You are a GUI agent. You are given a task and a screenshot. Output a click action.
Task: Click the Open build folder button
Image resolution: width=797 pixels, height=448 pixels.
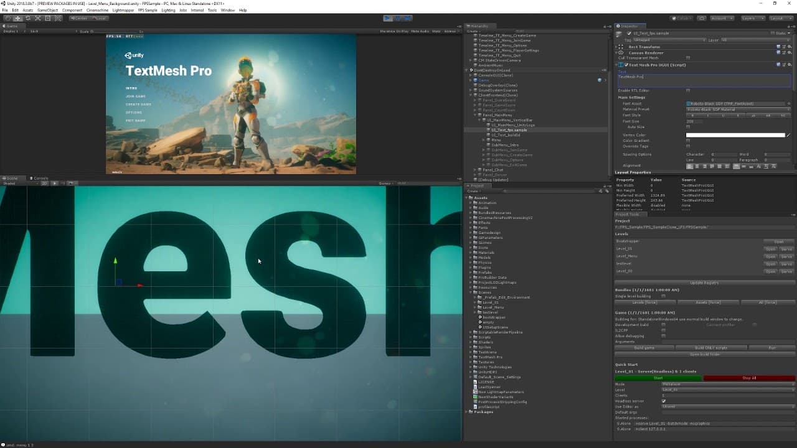[x=705, y=354]
